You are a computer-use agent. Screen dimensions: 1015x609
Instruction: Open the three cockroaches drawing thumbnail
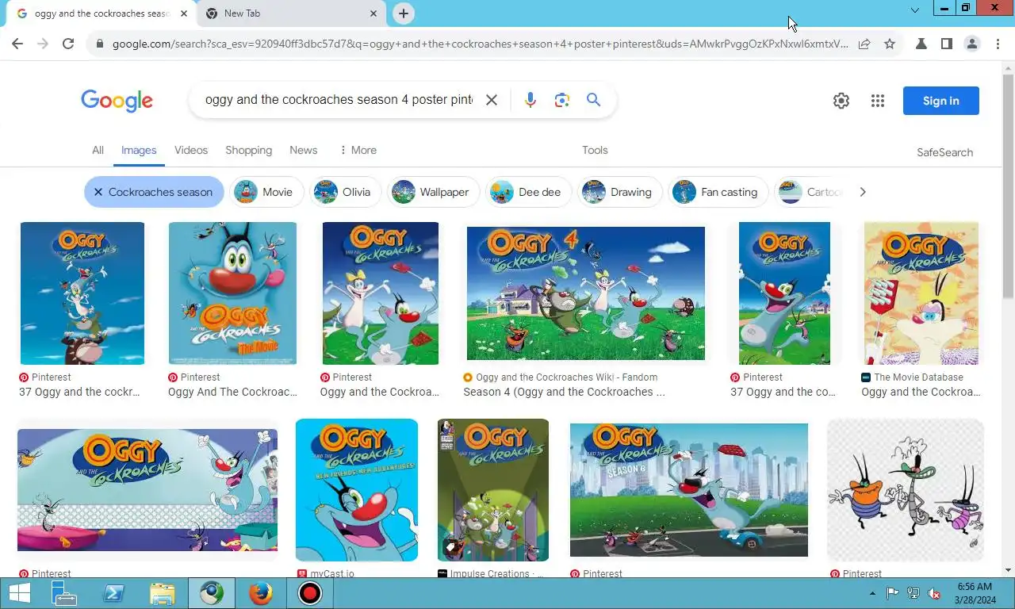pos(906,490)
